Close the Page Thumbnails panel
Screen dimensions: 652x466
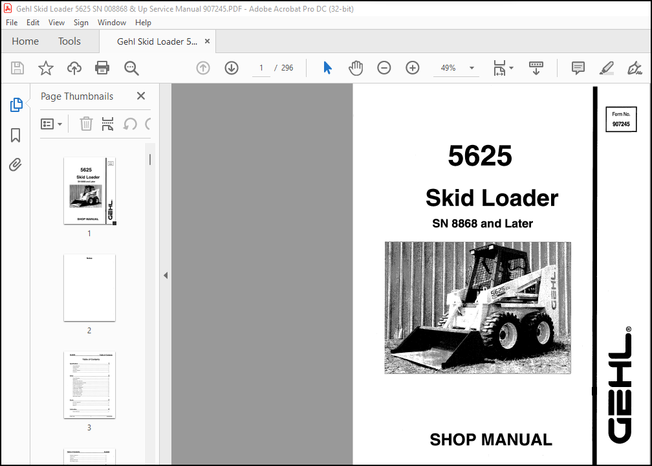click(x=141, y=96)
